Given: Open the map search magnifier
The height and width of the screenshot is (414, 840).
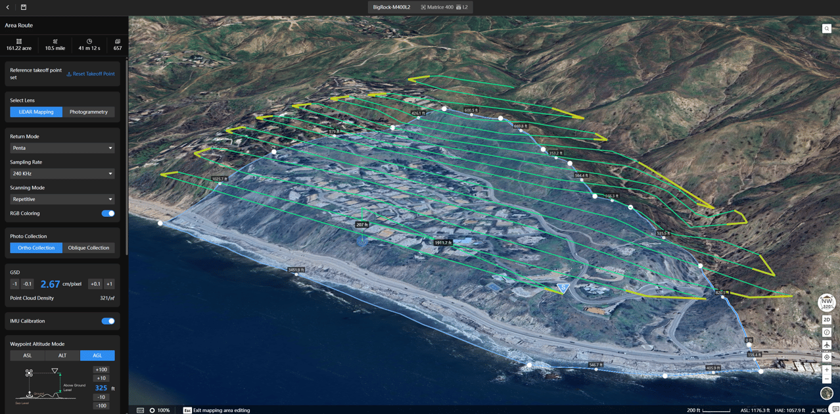Looking at the screenshot, I should click(826, 28).
